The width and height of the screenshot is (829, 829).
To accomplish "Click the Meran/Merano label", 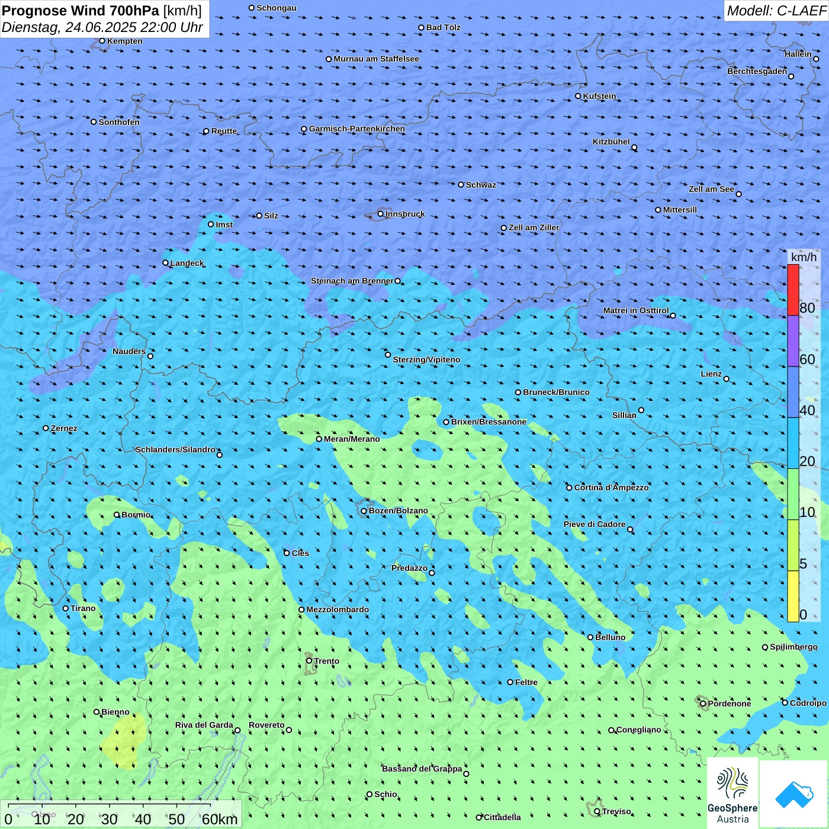I will point(352,439).
